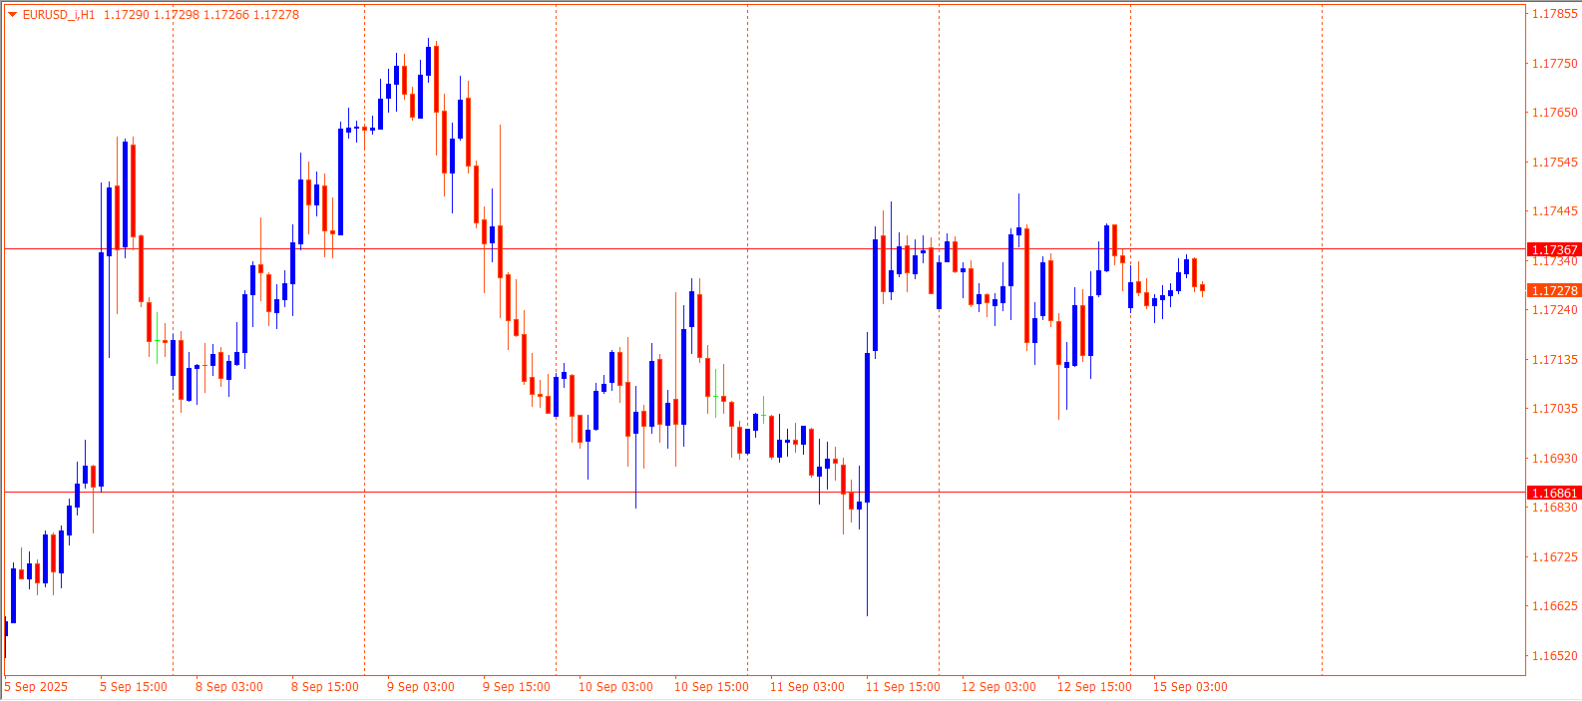1582x701 pixels.
Task: Select the red 1.16861 price level tag
Action: [1554, 493]
